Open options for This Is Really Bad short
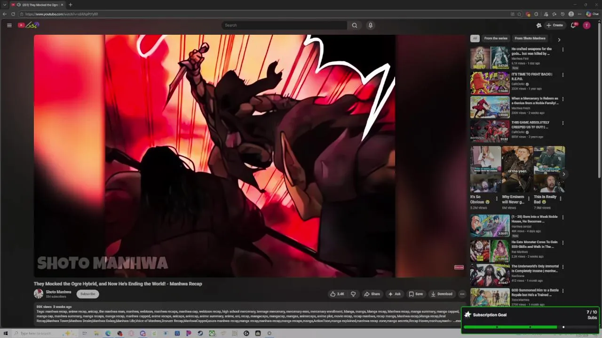The image size is (602, 338). [x=560, y=199]
